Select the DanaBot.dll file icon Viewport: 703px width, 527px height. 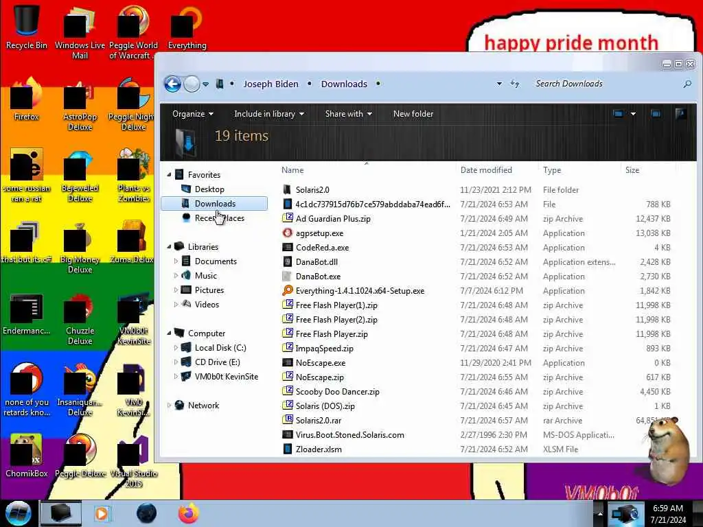[x=288, y=261]
